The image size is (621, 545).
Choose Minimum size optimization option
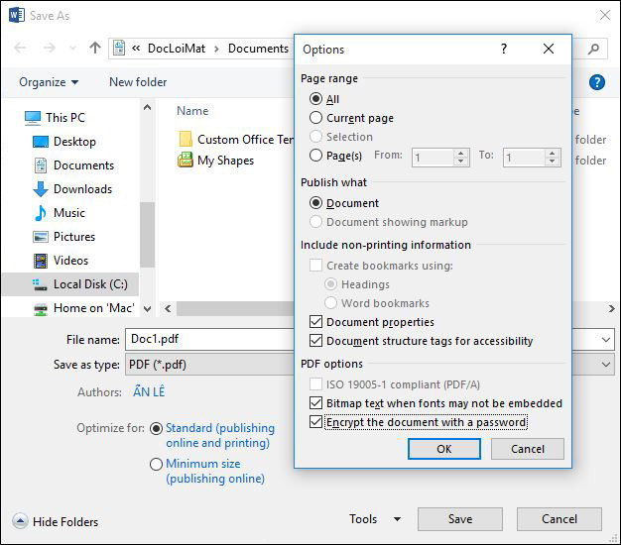(156, 464)
